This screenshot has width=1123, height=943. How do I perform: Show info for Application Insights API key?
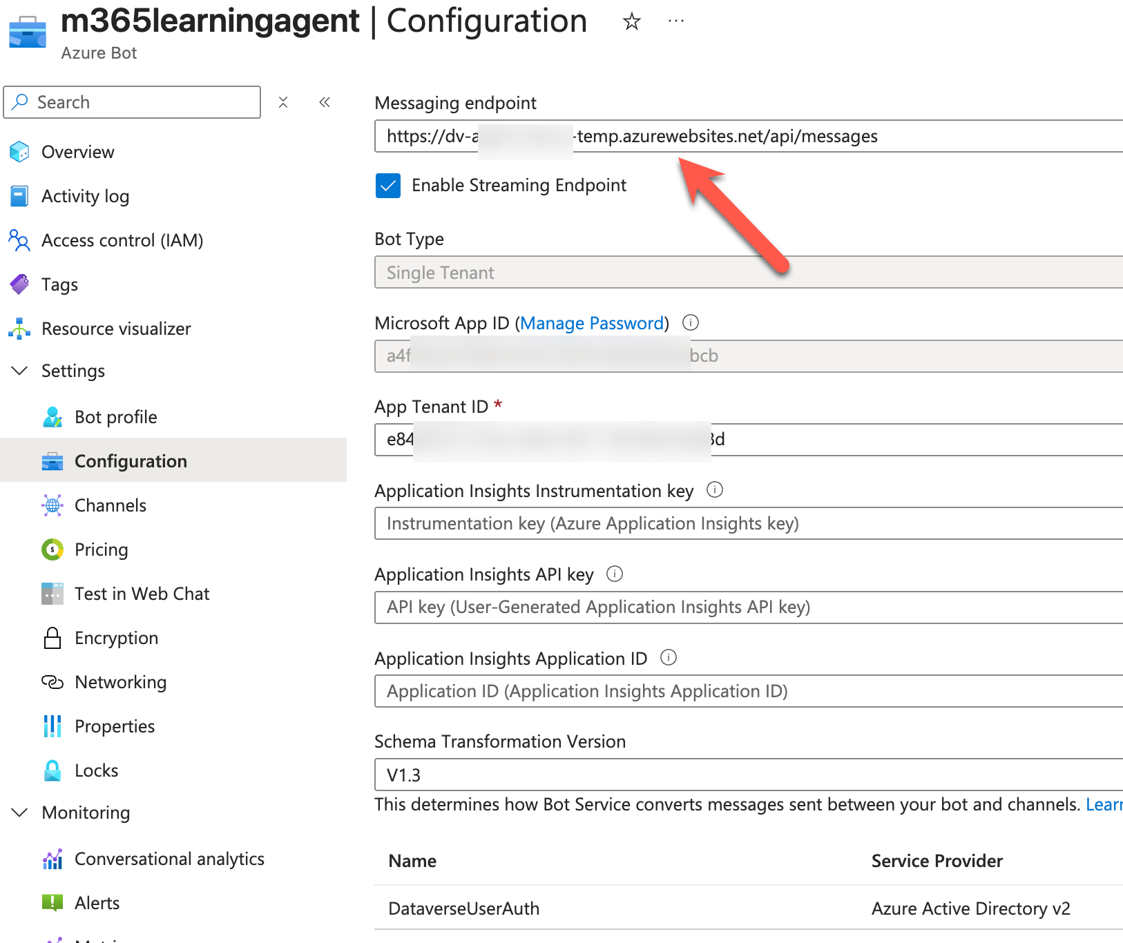tap(615, 574)
